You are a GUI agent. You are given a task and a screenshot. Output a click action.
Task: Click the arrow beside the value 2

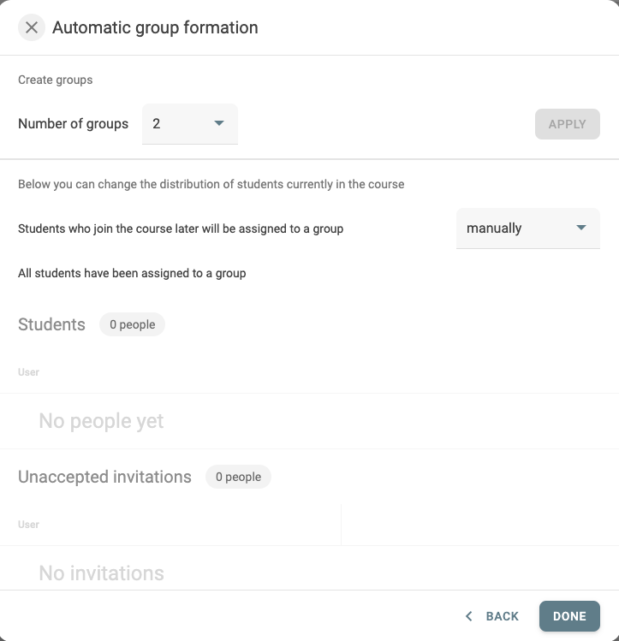[219, 123]
